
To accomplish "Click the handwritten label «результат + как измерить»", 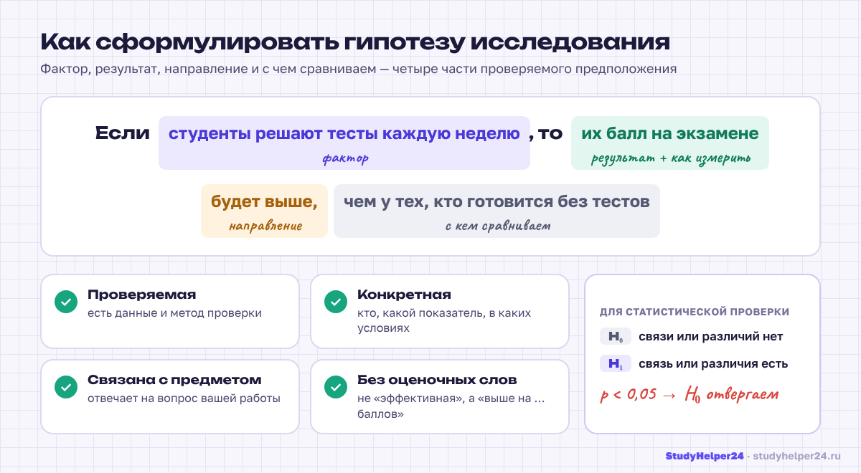I will click(x=671, y=158).
